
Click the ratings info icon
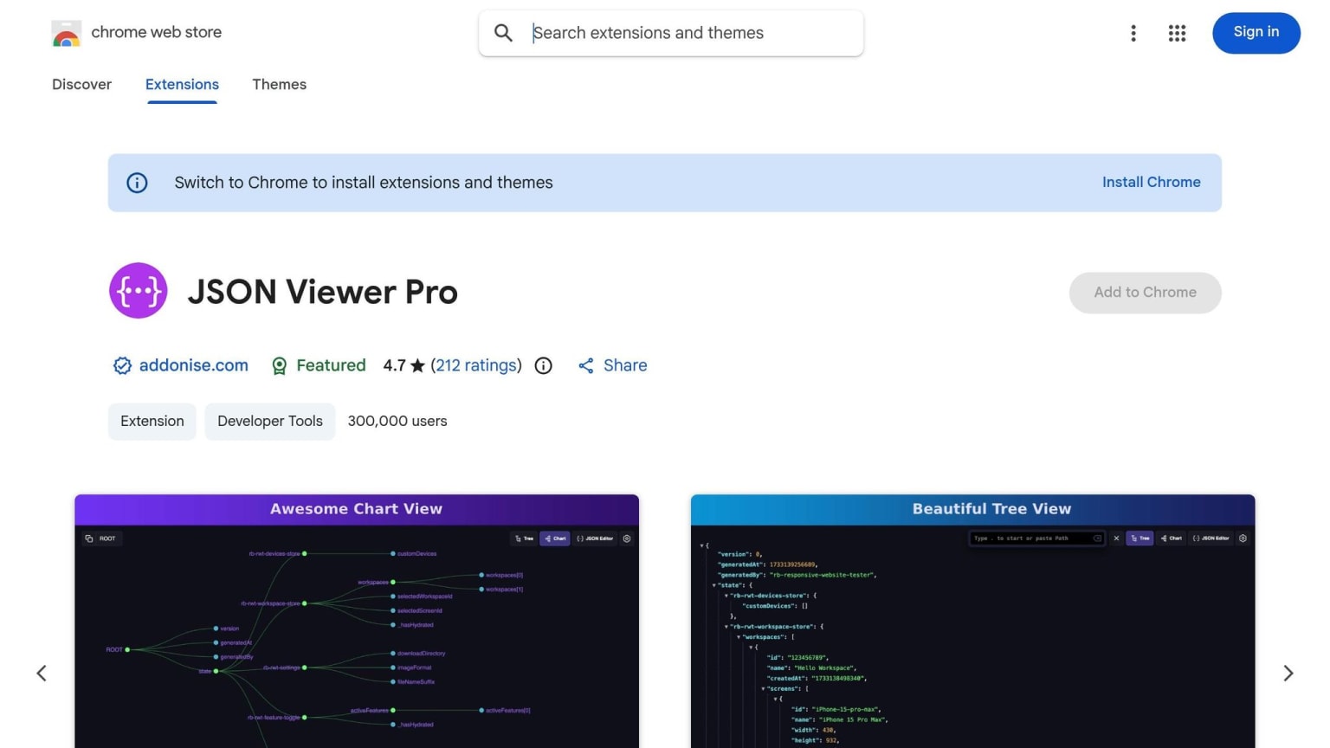pyautogui.click(x=543, y=365)
